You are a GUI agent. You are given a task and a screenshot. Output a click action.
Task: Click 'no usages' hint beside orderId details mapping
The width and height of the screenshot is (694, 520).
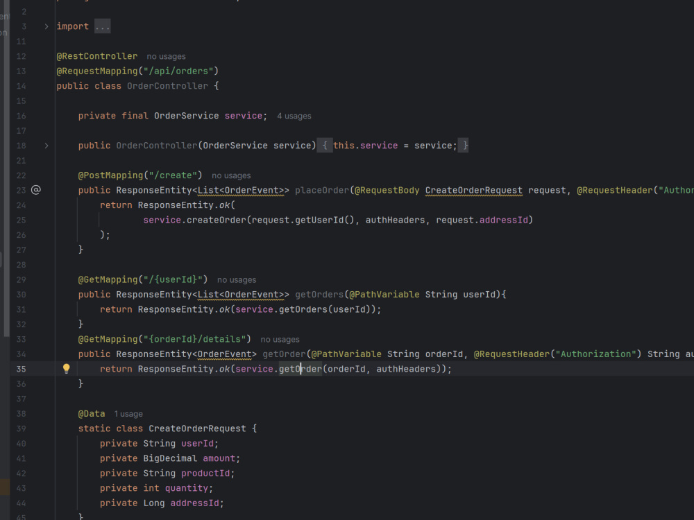(280, 340)
